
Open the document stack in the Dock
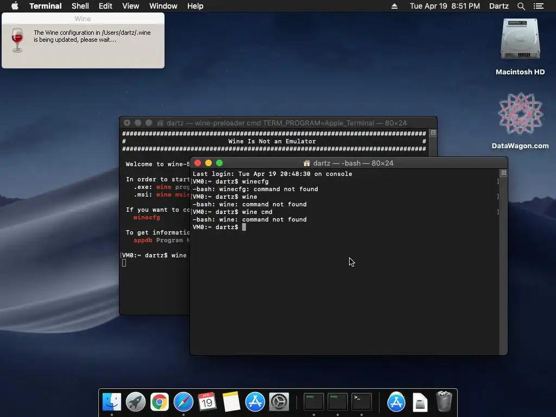tap(420, 402)
